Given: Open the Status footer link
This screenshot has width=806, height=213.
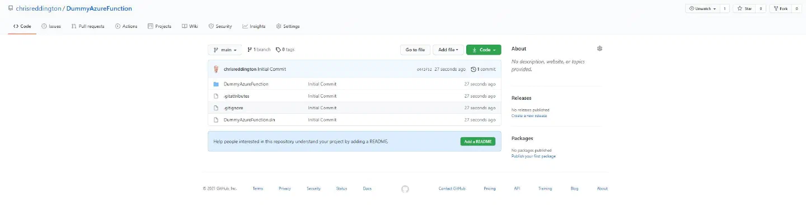Looking at the screenshot, I should 341,188.
